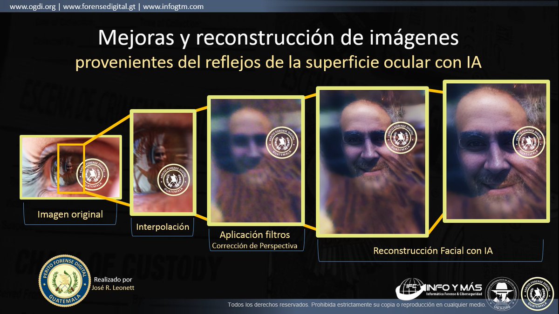This screenshot has width=559, height=314.
Task: Click the subtitle 'provenientes del reflejos de la superficie ocular con IA'
Action: [278, 63]
